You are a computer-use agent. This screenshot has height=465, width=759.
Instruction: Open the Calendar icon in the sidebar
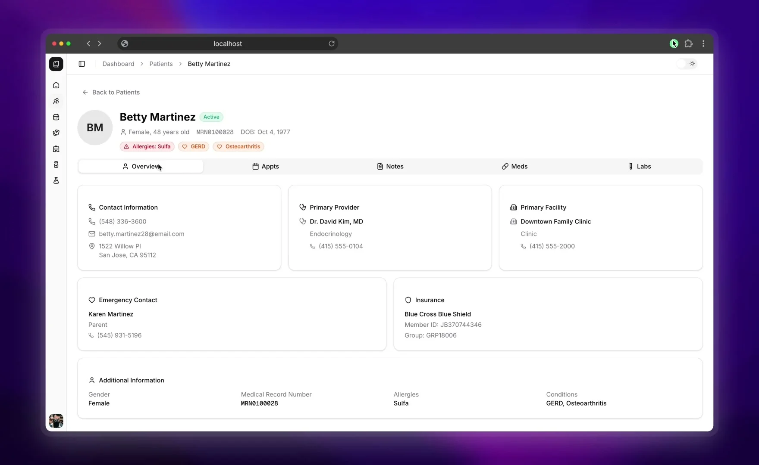coord(56,117)
